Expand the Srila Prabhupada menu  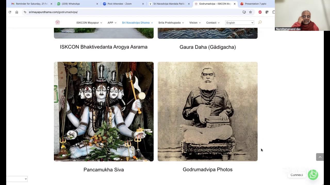[171, 23]
